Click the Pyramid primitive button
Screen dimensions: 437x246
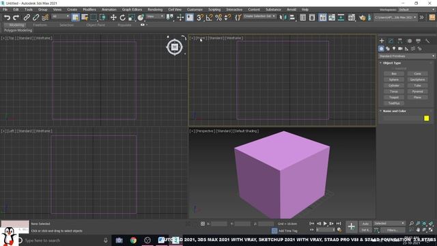417,92
